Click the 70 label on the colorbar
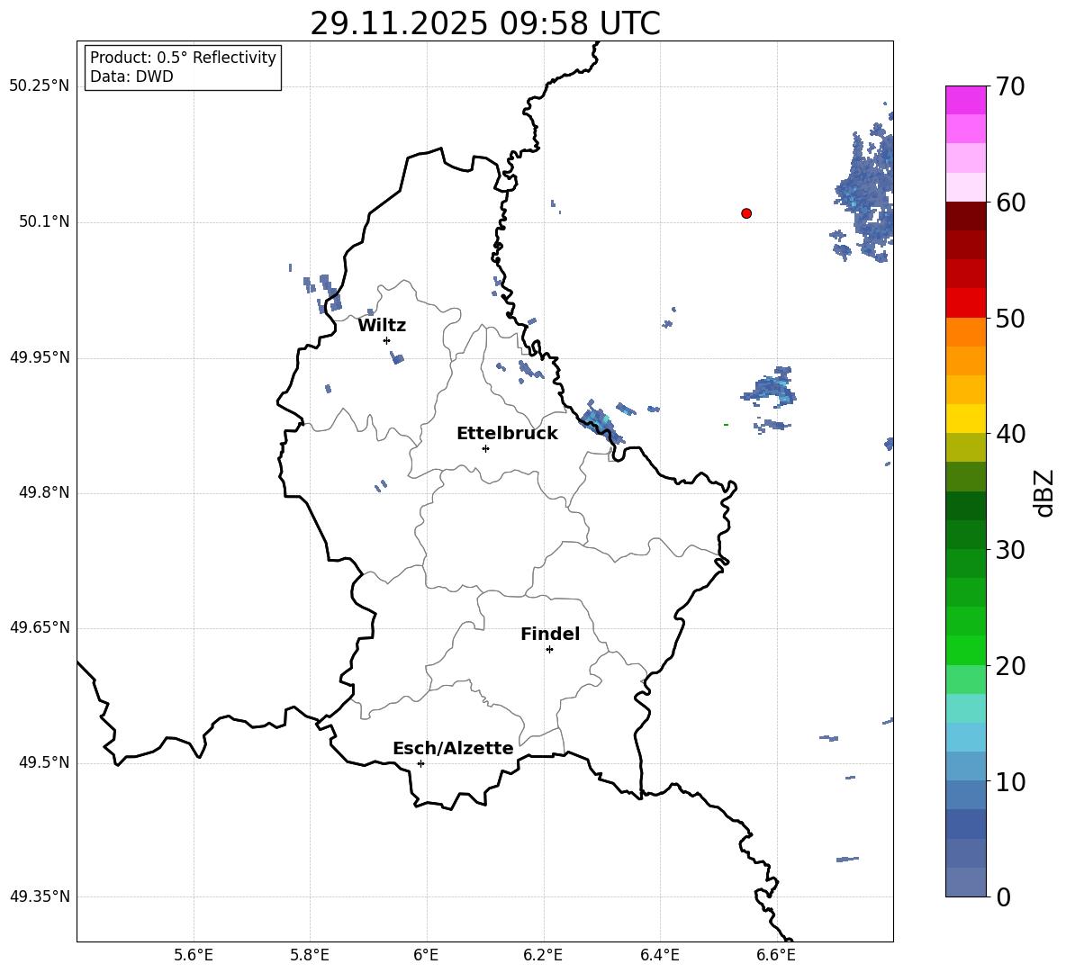 point(1011,86)
